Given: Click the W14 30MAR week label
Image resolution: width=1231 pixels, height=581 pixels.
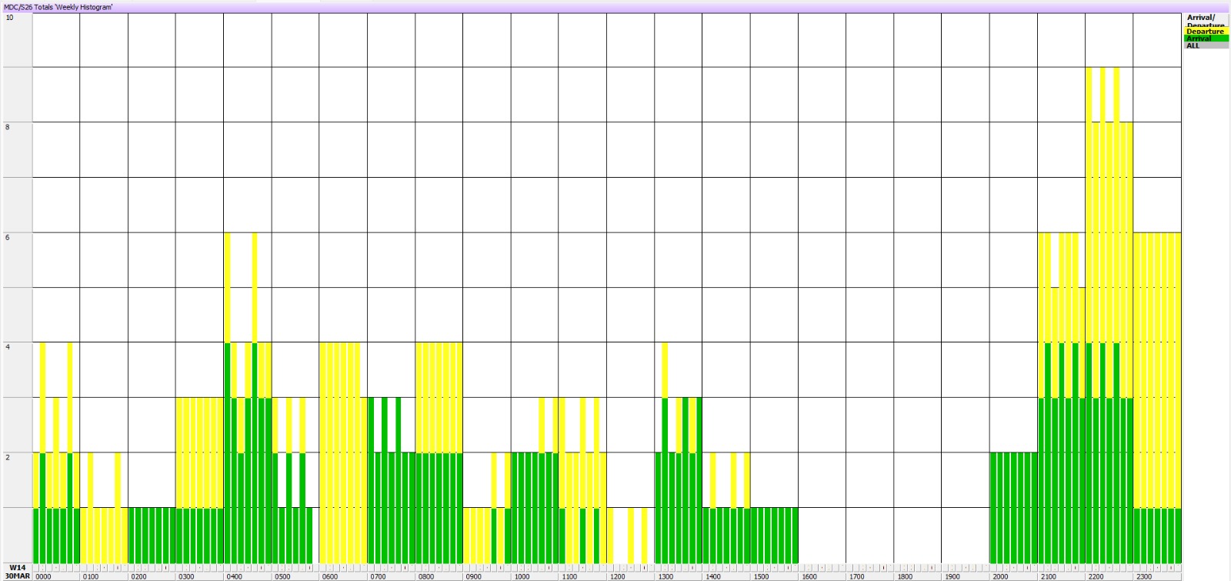Looking at the screenshot, I should click(17, 572).
